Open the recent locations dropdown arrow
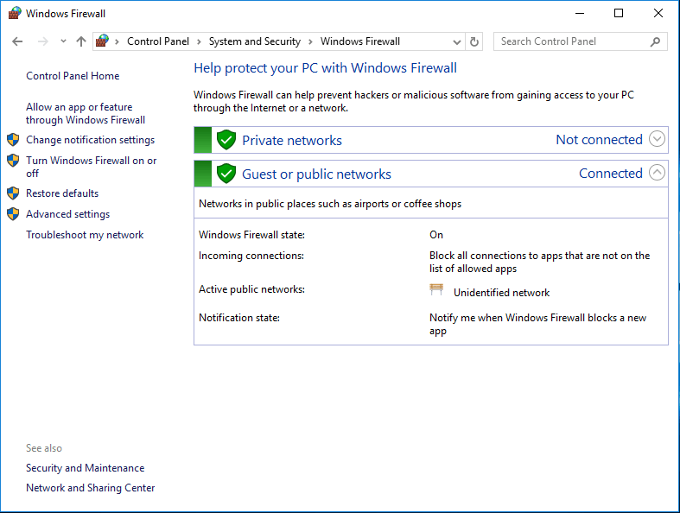 [63, 41]
